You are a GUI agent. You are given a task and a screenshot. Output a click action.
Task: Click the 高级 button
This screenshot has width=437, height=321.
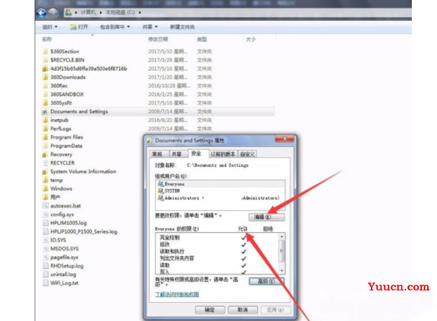coord(267,281)
